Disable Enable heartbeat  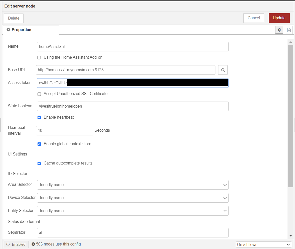[x=39, y=117]
